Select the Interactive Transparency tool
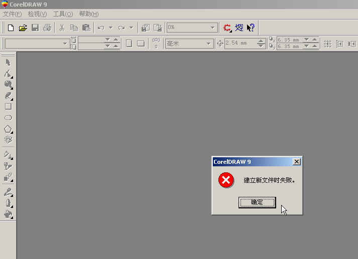The image size is (358, 259). [x=8, y=166]
